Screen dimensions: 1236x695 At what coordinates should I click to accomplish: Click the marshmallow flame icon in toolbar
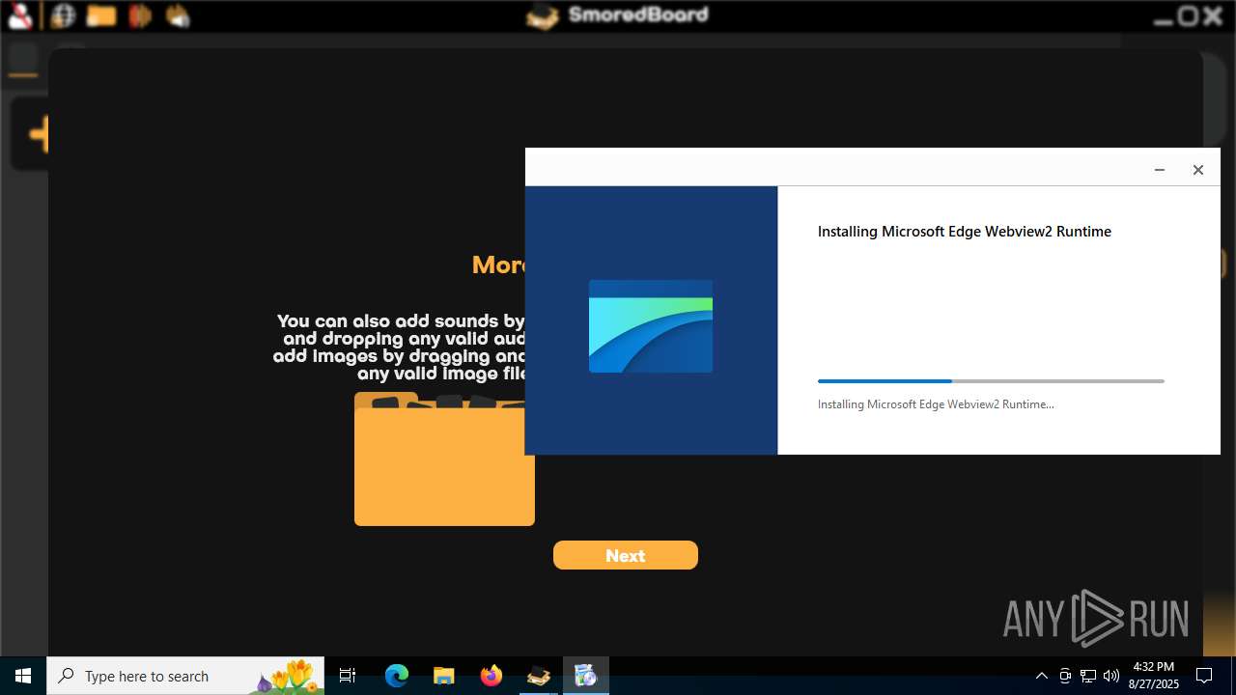(x=178, y=15)
